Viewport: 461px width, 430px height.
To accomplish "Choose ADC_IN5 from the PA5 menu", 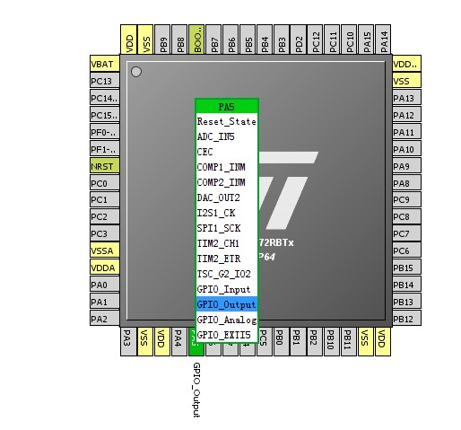I will point(227,136).
